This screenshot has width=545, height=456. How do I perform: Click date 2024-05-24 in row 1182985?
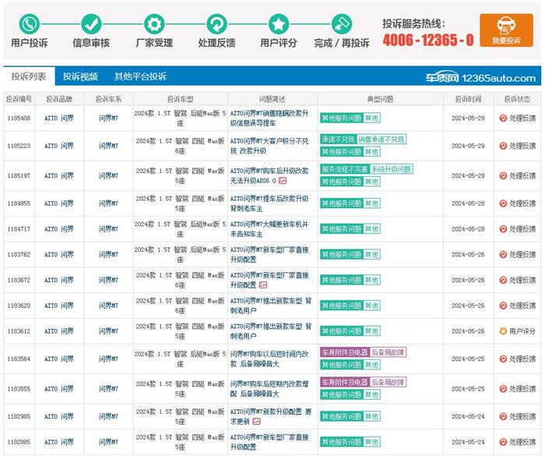[468, 416]
